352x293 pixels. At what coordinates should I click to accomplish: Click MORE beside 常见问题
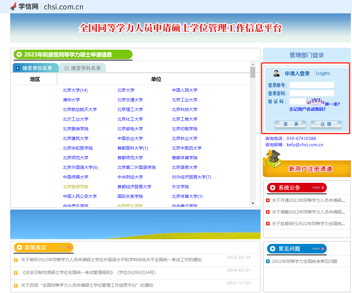click(318, 249)
